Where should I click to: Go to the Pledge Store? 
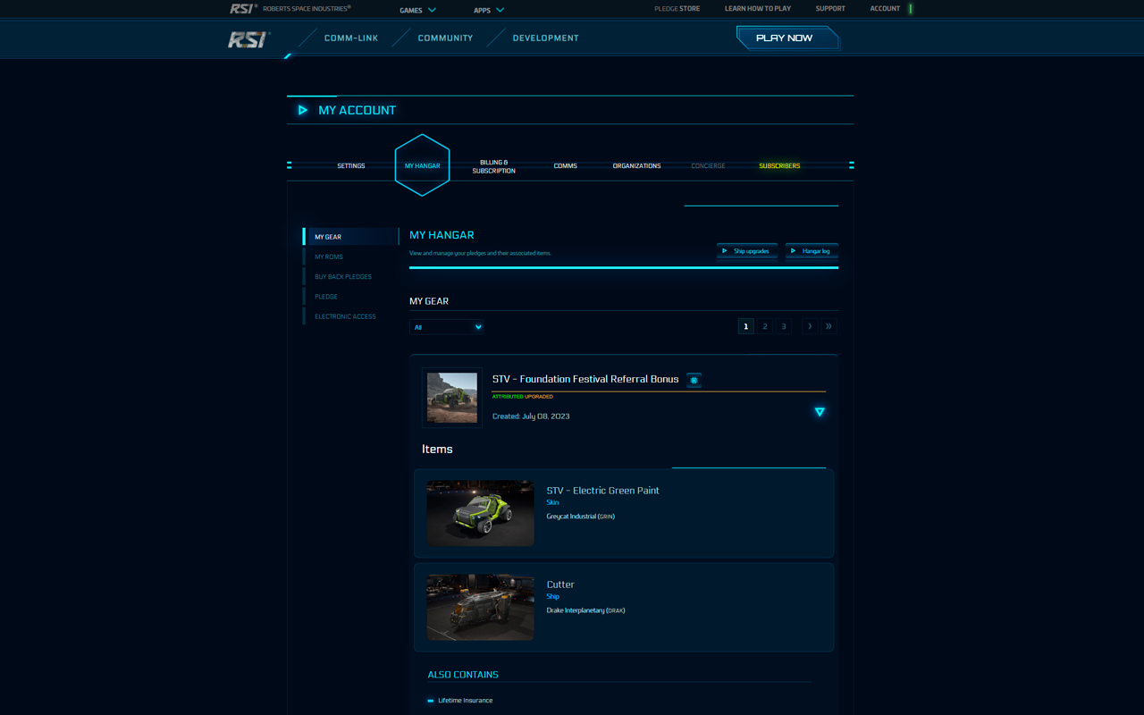point(677,9)
